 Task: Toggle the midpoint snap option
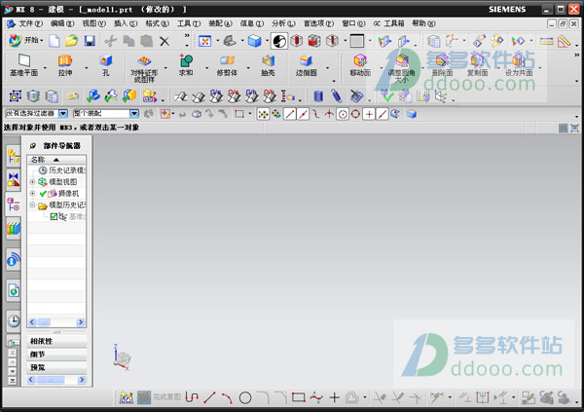303,114
